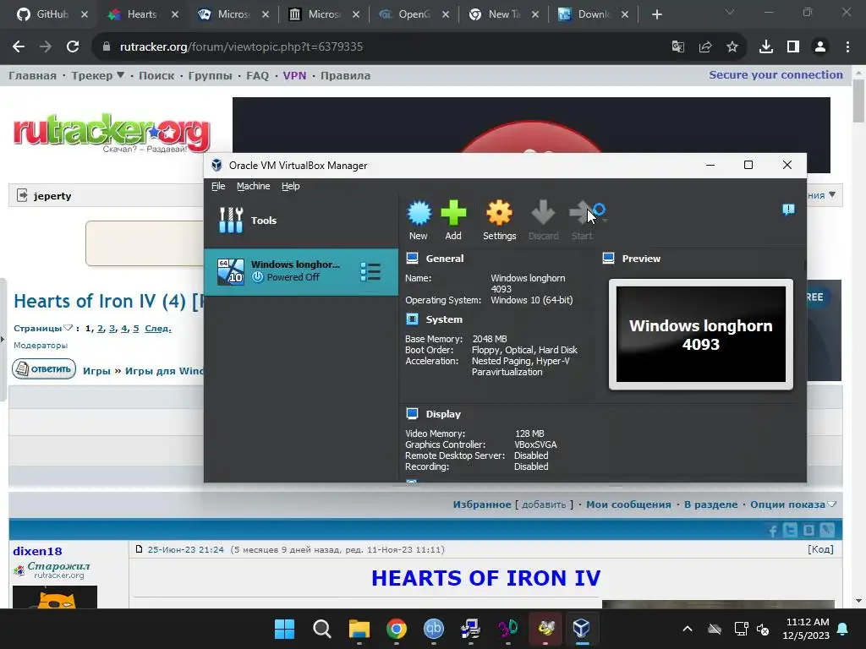Bookmark this page with star icon
Screen dimensions: 866x649
click(x=732, y=47)
